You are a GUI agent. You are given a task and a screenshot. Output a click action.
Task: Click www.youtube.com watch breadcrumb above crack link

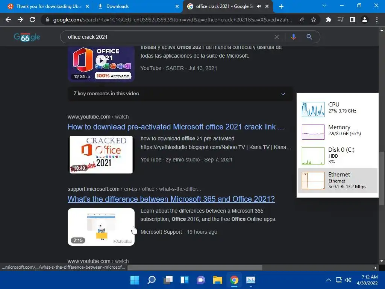(98, 117)
